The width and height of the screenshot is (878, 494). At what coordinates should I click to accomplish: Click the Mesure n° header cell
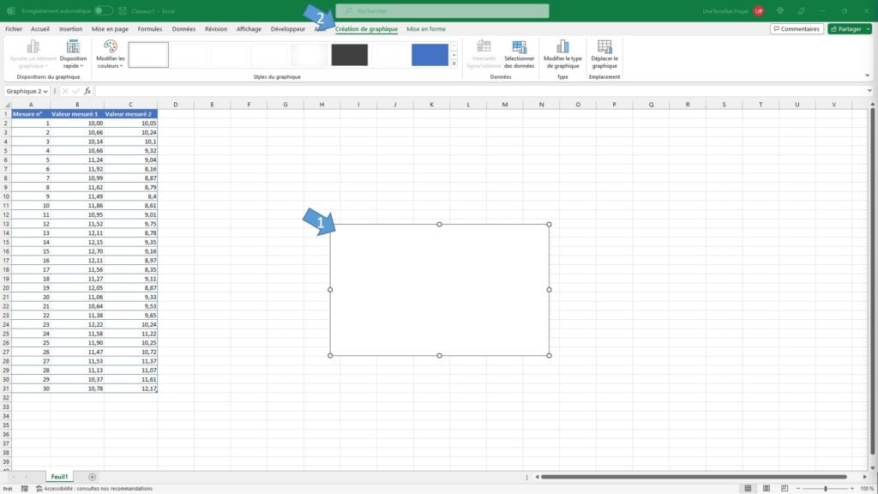point(31,114)
